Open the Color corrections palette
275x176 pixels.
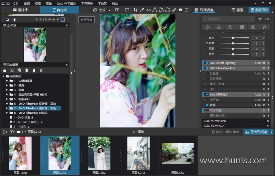(219, 27)
